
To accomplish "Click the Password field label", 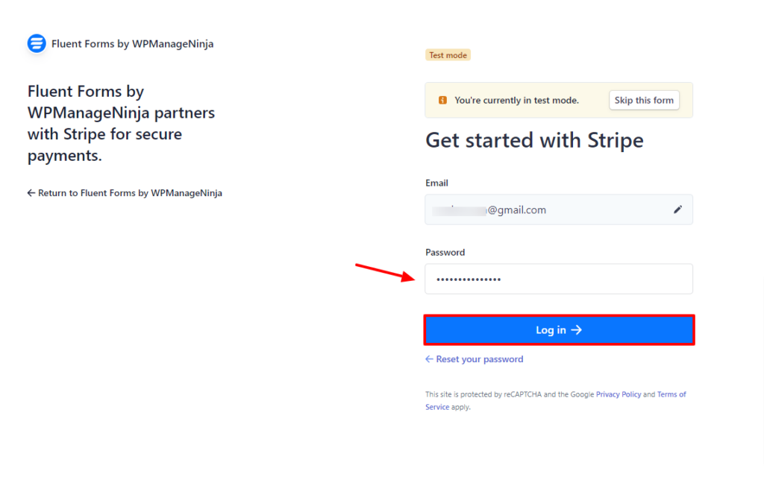I will (445, 253).
